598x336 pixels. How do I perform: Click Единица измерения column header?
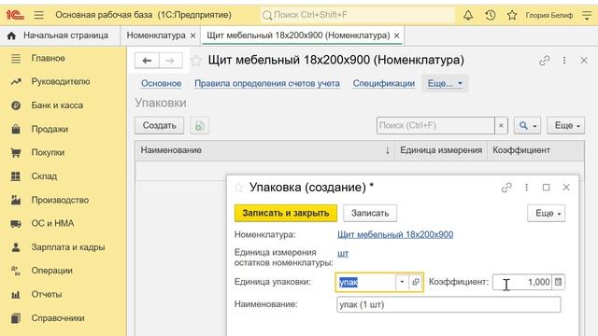[441, 150]
